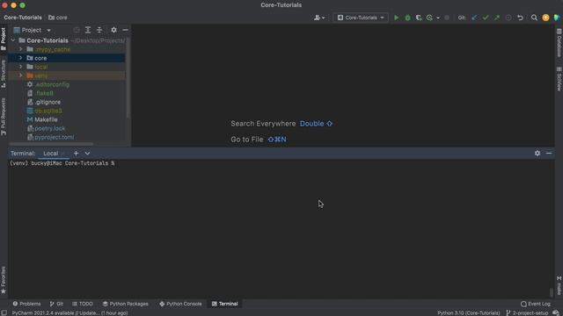Open Core-Tutorials run configuration dropdown
Screen dimensions: 563x316
(x=361, y=18)
